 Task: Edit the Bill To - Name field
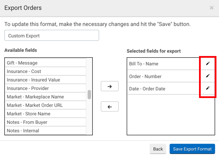click(x=208, y=64)
